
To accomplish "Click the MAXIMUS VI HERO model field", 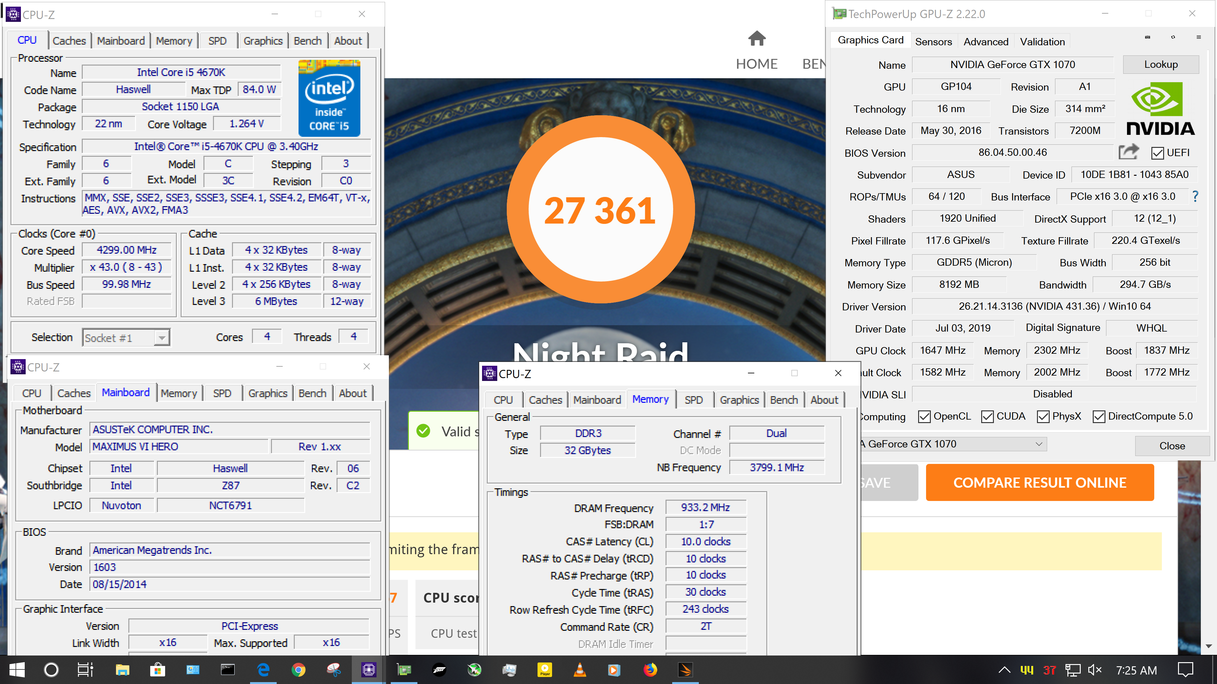I will pyautogui.click(x=179, y=446).
